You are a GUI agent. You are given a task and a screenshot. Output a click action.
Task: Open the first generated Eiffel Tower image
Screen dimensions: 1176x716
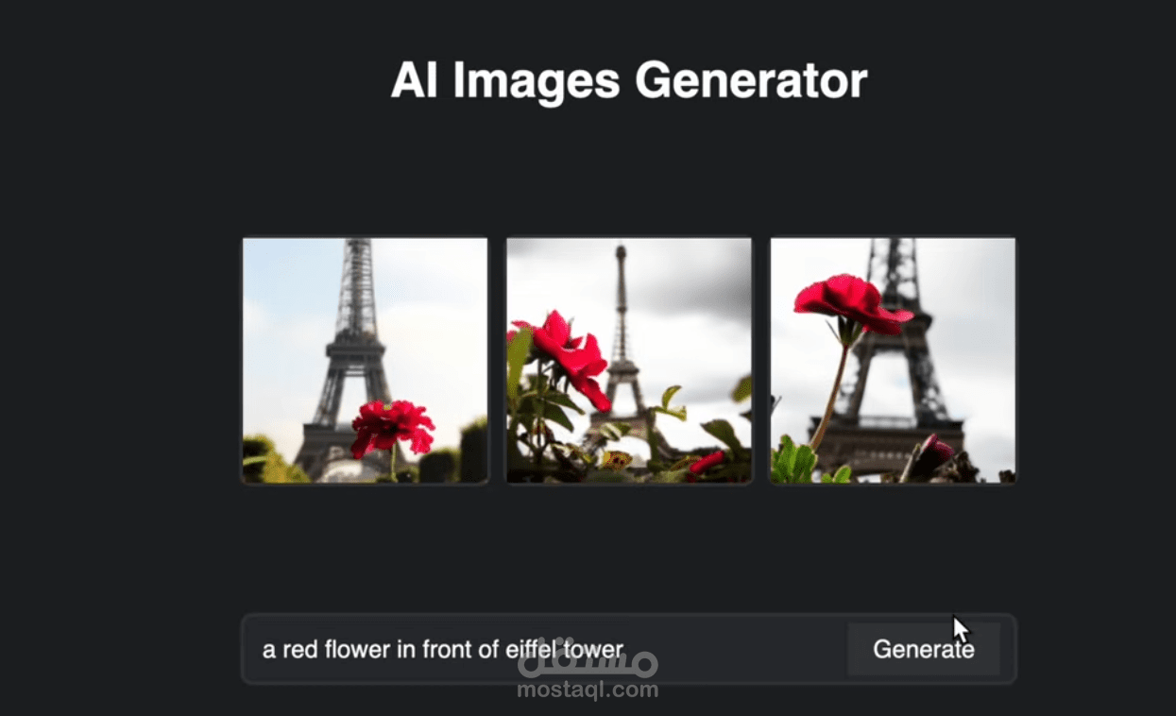[x=365, y=360]
